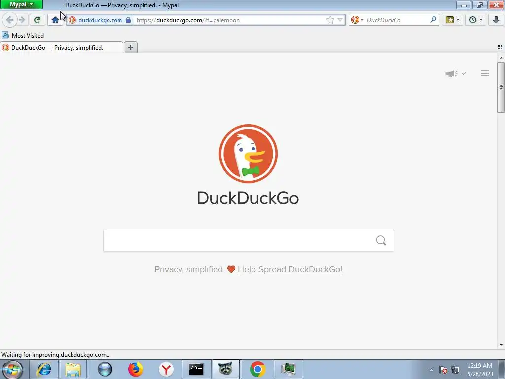Open the home page with the house icon
The width and height of the screenshot is (505, 379).
(x=55, y=20)
